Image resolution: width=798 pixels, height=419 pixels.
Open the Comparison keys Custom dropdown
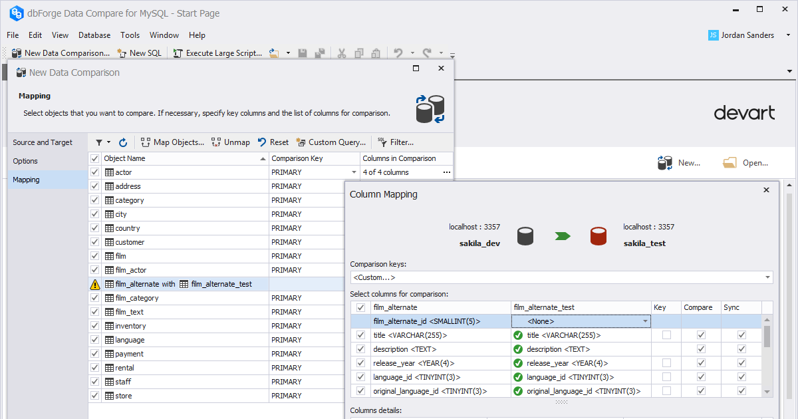tap(767, 277)
